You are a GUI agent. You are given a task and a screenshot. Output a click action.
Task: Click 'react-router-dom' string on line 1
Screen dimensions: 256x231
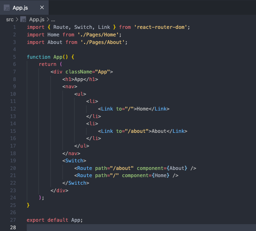pyautogui.click(x=161, y=27)
